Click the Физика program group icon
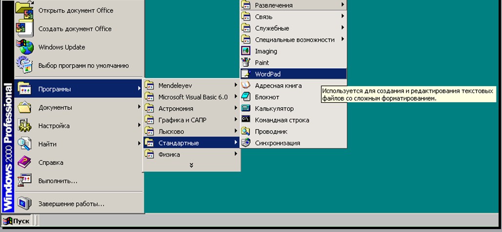The width and height of the screenshot is (502, 232). click(149, 155)
